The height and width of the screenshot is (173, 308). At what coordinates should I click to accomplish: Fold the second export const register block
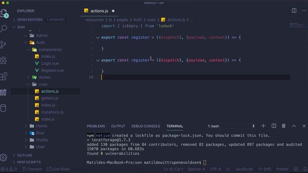pos(98,61)
